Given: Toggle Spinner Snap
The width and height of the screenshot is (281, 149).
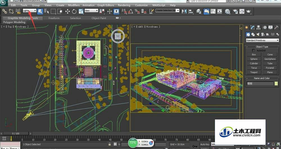Looking at the screenshot, I should tap(144, 11).
